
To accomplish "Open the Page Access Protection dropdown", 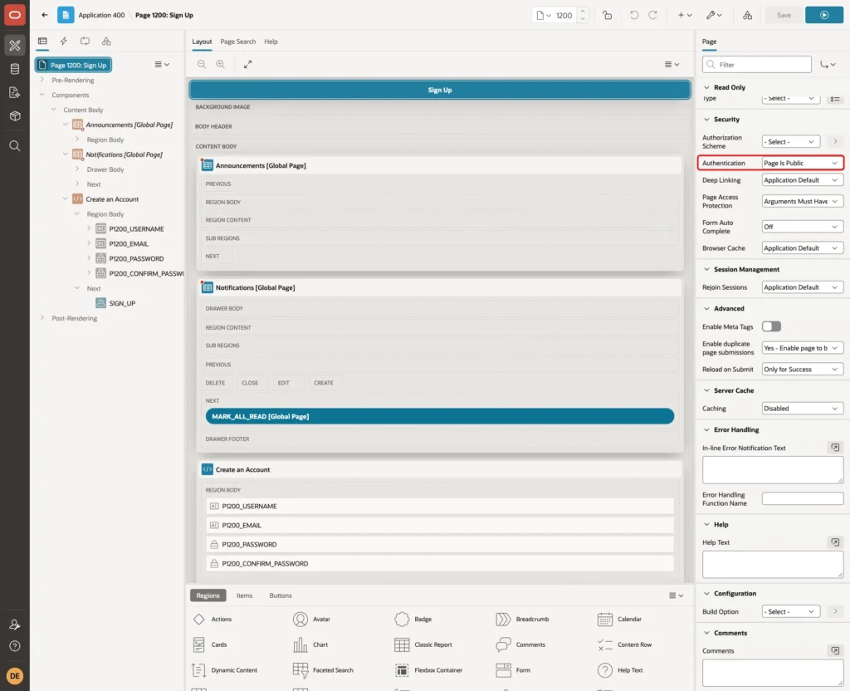I will (802, 201).
